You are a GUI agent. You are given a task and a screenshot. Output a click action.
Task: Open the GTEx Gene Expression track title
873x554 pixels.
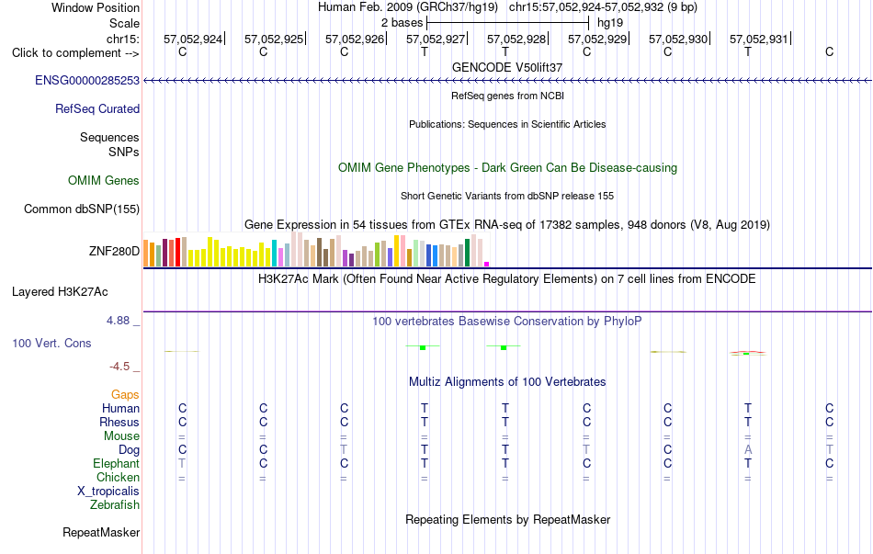(507, 225)
